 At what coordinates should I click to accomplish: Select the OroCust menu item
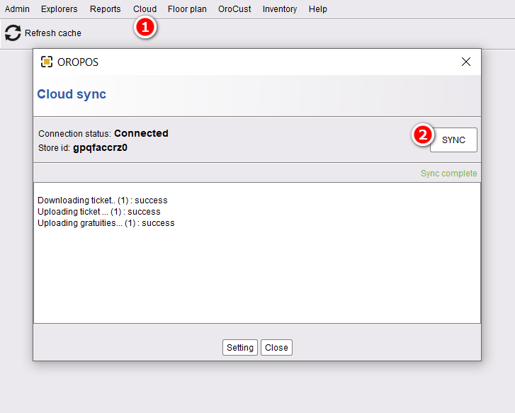pos(234,9)
